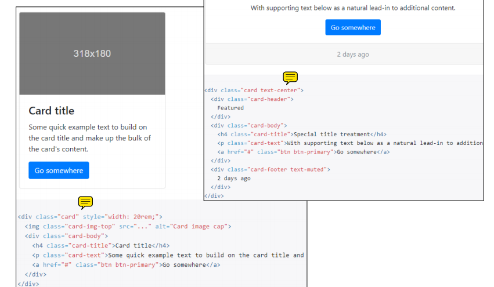The image size is (494, 287).
Task: Click 'Some quick example text' paragraph in left card
Action: tap(90, 138)
